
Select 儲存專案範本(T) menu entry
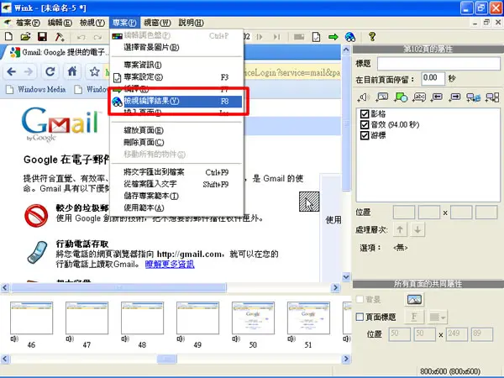coord(176,196)
